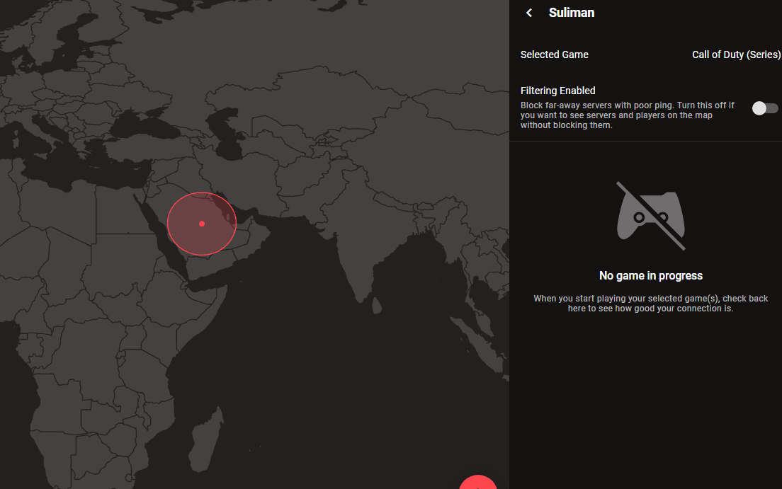Click the Red Sea on the map
Screen dimensions: 782x489
[x=160, y=234]
